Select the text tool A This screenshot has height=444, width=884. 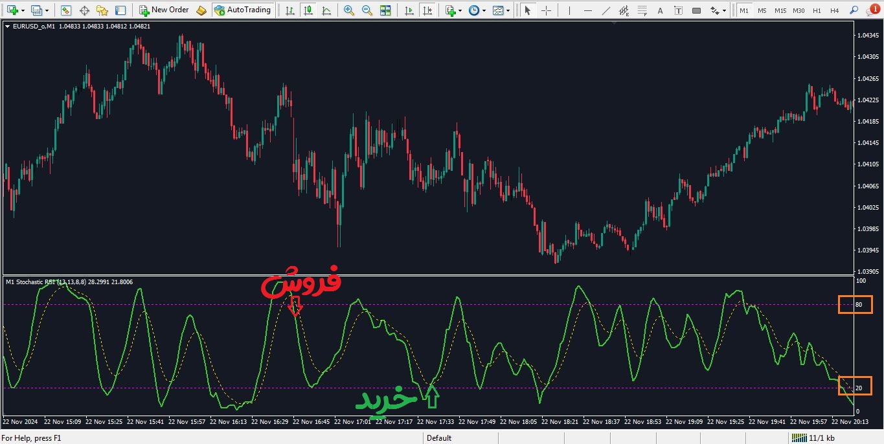point(660,10)
